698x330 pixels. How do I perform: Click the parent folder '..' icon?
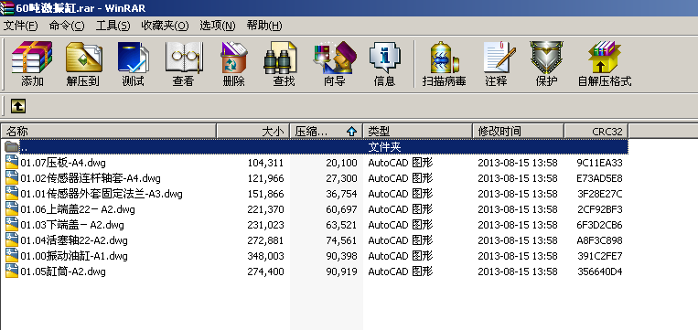pyautogui.click(x=12, y=147)
